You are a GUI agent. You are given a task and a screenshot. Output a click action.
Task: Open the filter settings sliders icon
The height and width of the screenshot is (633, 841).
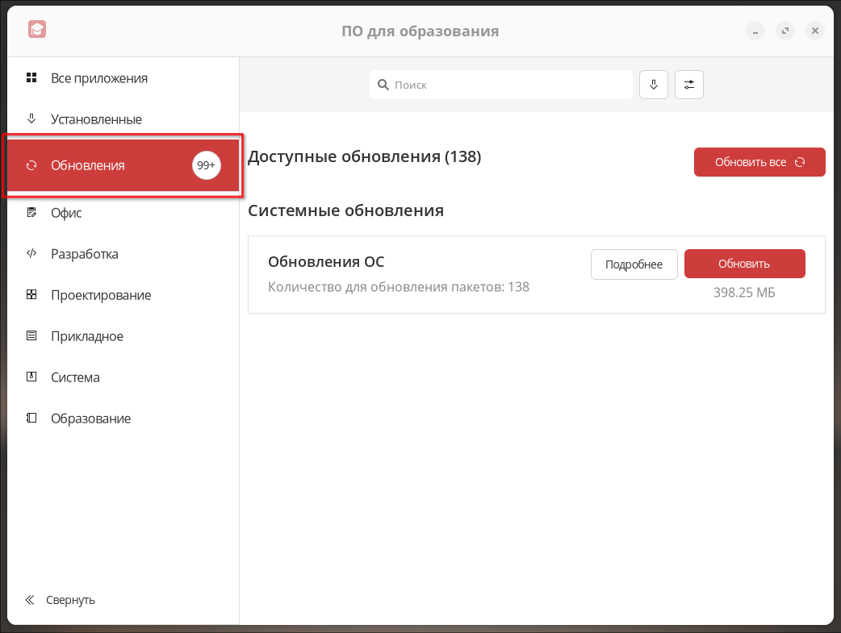(x=689, y=85)
